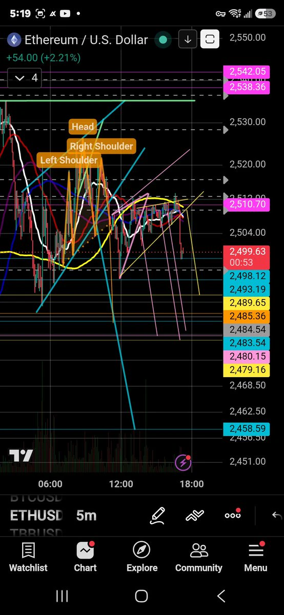This screenshot has height=615, width=284.
Task: Tap the 2,504.00 price axis value
Action: click(x=248, y=233)
